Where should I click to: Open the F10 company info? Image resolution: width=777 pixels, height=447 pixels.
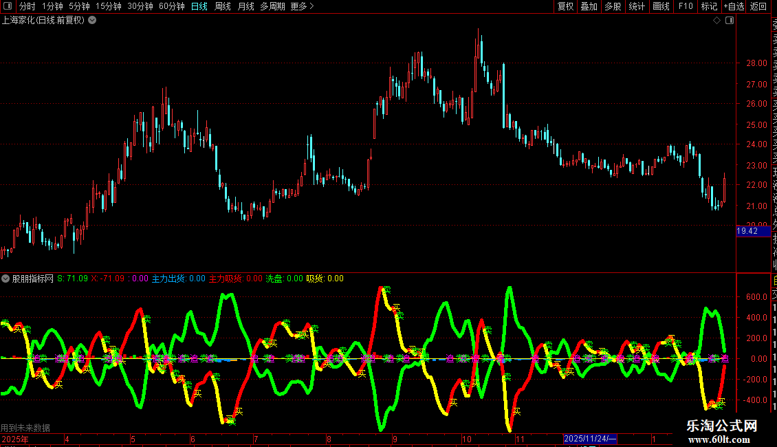click(686, 6)
